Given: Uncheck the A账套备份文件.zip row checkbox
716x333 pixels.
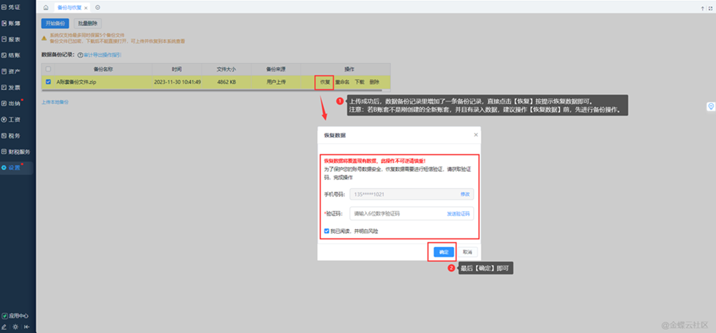Looking at the screenshot, I should (48, 82).
